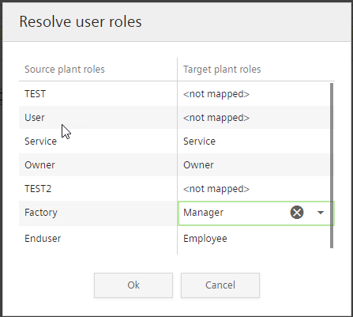Select the User source role row
353x317 pixels.
98,118
